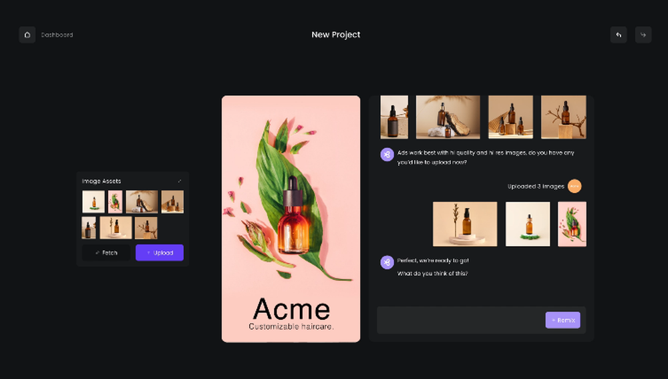This screenshot has width=668, height=379.
Task: Click the assistant avatar beside 'Perfect, we're ready'
Action: [387, 262]
